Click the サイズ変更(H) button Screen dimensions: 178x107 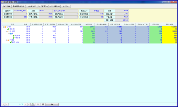pyautogui.click(x=43, y=6)
